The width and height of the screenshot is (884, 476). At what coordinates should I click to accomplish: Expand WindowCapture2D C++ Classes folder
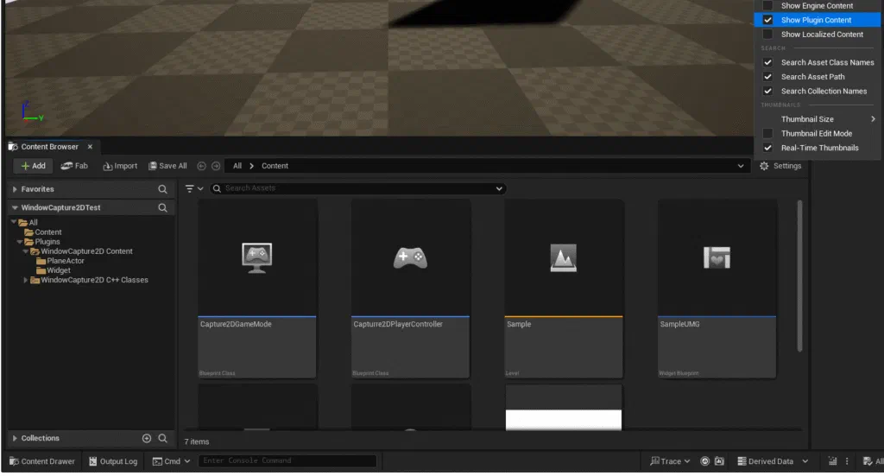(25, 280)
